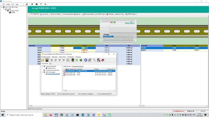Uncheck second variable row checkbox in Lectus
209x117 pixels.
tap(64, 73)
